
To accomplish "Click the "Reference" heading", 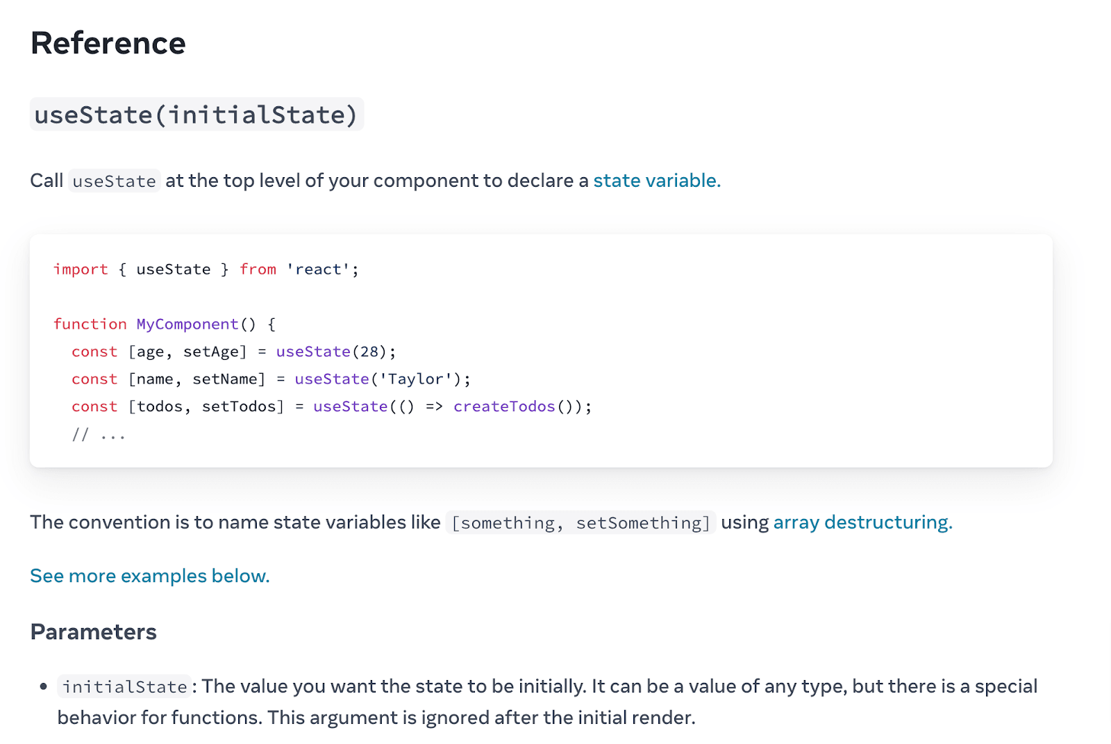I will [108, 43].
